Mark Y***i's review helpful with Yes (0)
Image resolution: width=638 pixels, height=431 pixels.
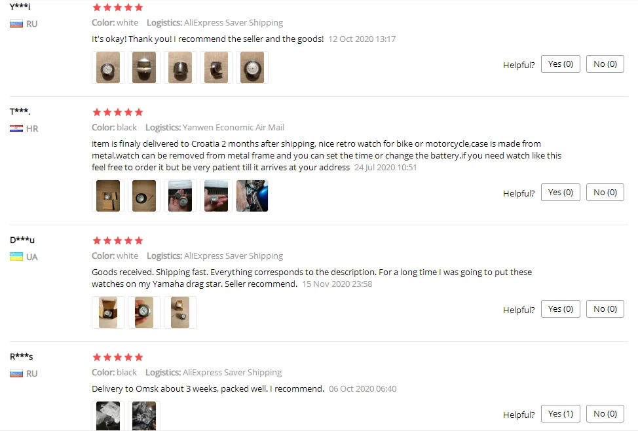[x=560, y=64]
